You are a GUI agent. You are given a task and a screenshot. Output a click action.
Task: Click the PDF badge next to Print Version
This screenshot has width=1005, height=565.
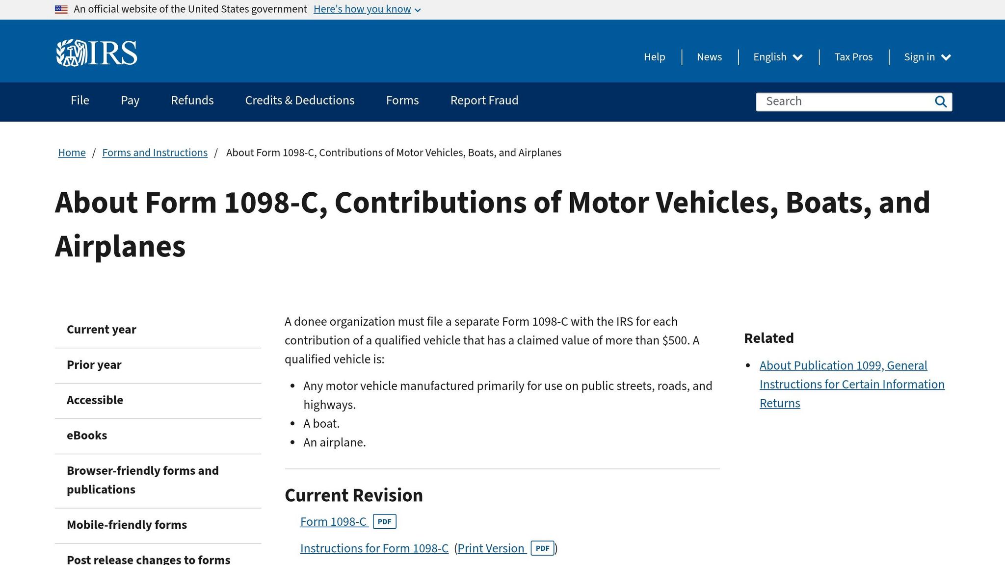click(542, 548)
